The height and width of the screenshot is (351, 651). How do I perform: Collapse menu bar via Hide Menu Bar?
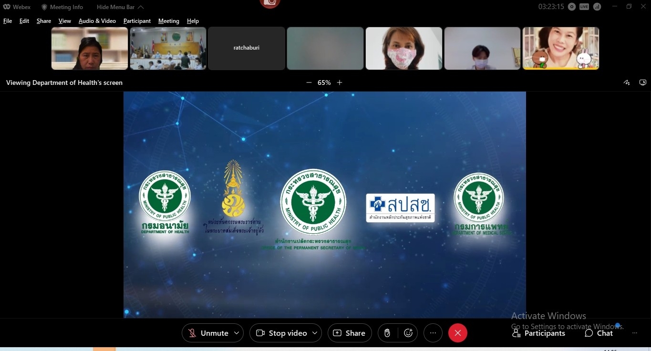click(120, 7)
